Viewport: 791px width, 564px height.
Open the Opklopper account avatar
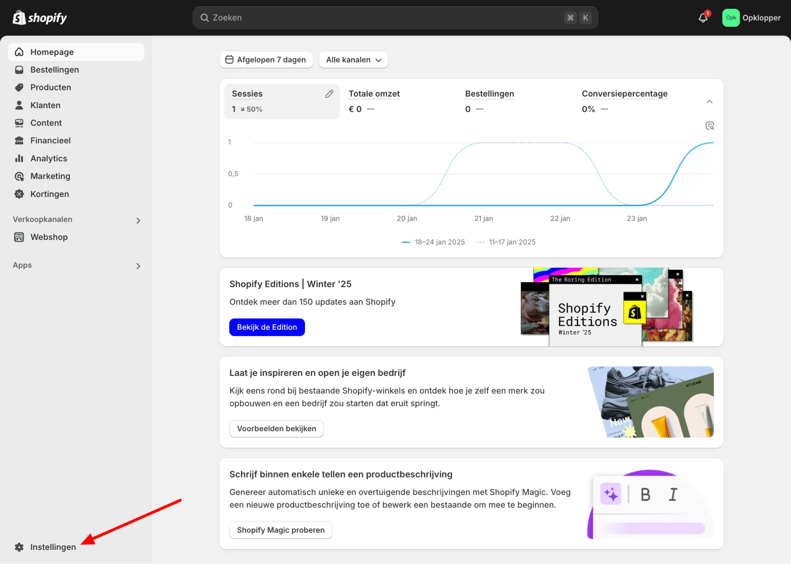tap(731, 18)
